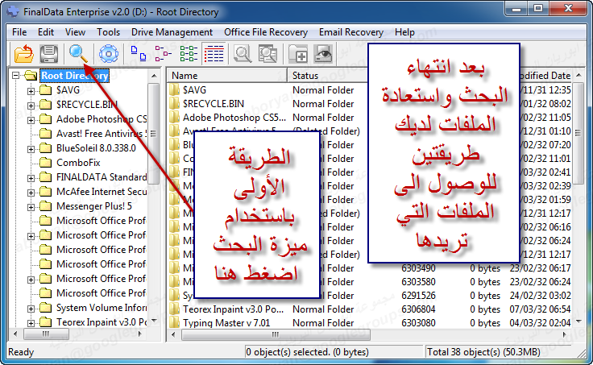Image resolution: width=593 pixels, height=365 pixels.
Task: Open the Office File Recovery menu
Action: [x=266, y=32]
